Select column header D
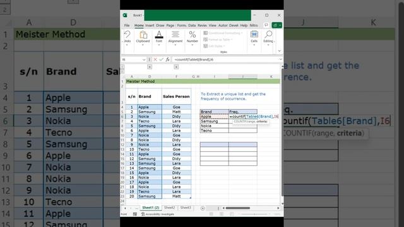Image resolution: width=404 pixels, height=227 pixels. (150, 76)
